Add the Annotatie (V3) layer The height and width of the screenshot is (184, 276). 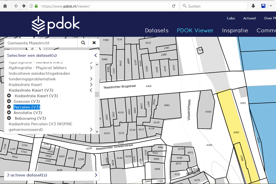click(x=9, y=113)
